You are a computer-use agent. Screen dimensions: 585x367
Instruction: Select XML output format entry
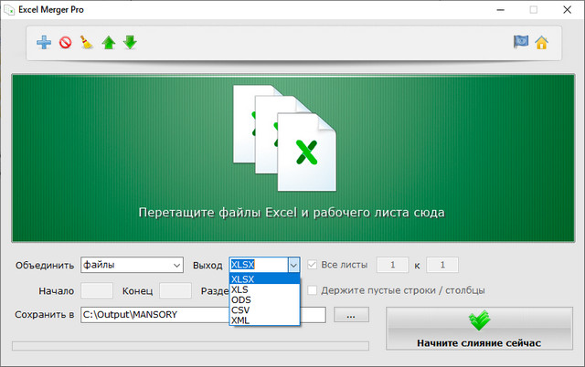[240, 320]
